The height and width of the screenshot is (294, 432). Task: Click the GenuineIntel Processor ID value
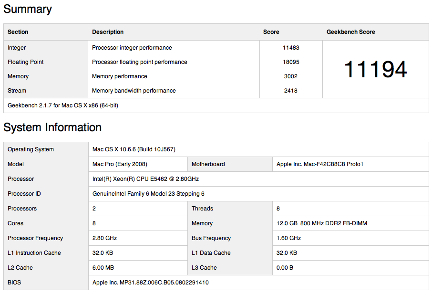tap(148, 194)
